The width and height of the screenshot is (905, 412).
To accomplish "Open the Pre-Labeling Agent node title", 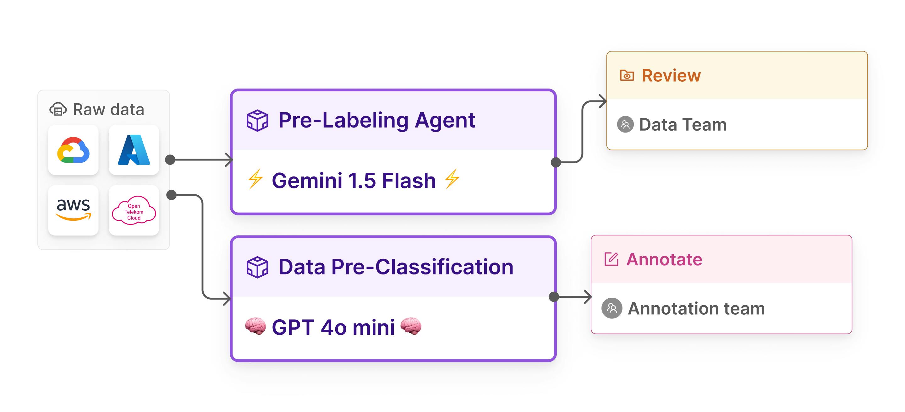I will point(376,120).
